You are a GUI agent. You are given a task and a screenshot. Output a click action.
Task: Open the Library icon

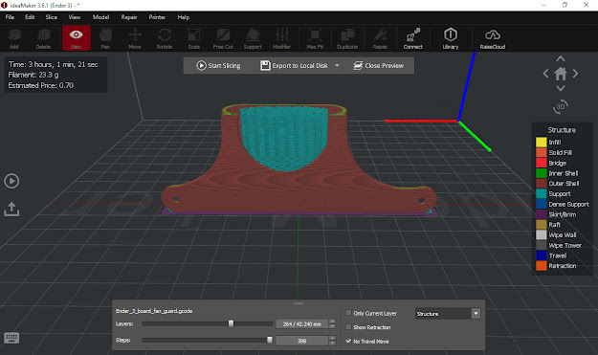click(x=451, y=38)
